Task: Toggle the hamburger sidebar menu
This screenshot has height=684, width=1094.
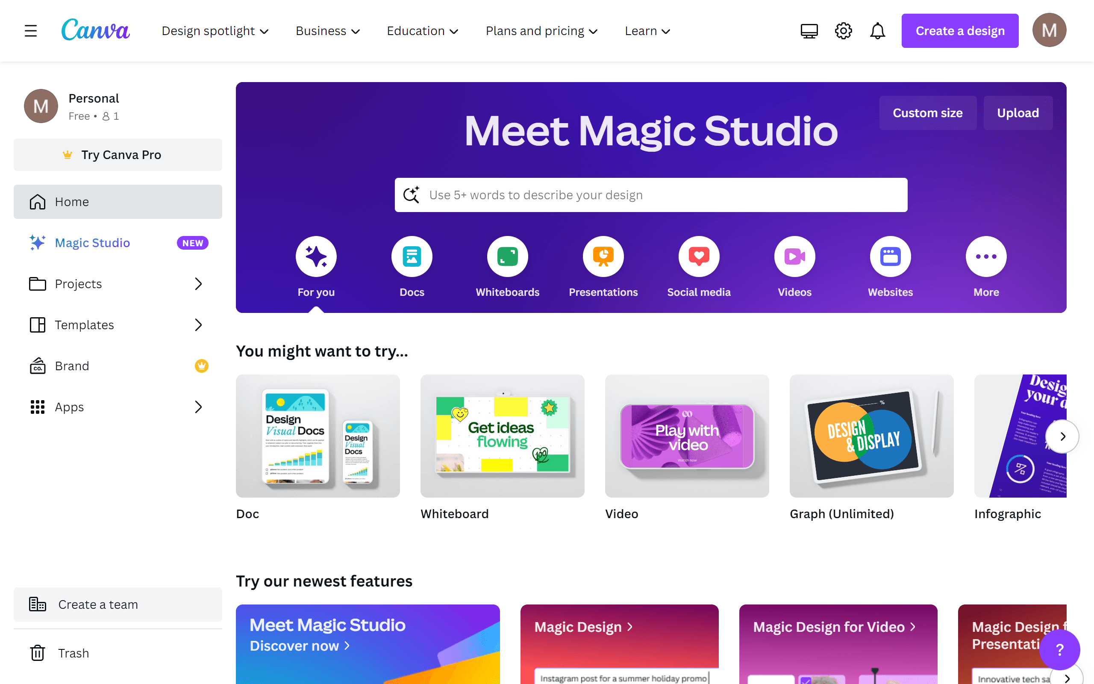Action: [31, 31]
